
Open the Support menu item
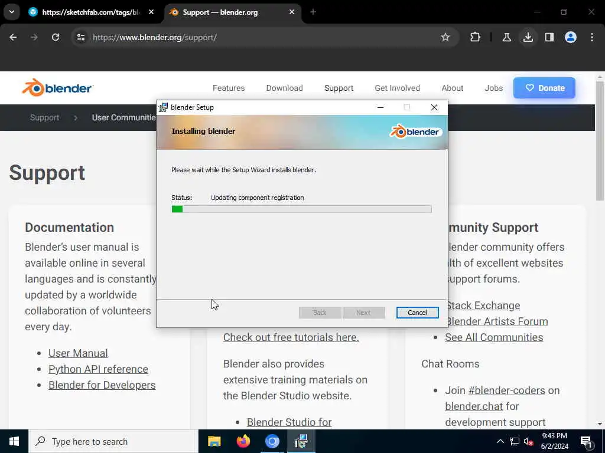(x=339, y=88)
